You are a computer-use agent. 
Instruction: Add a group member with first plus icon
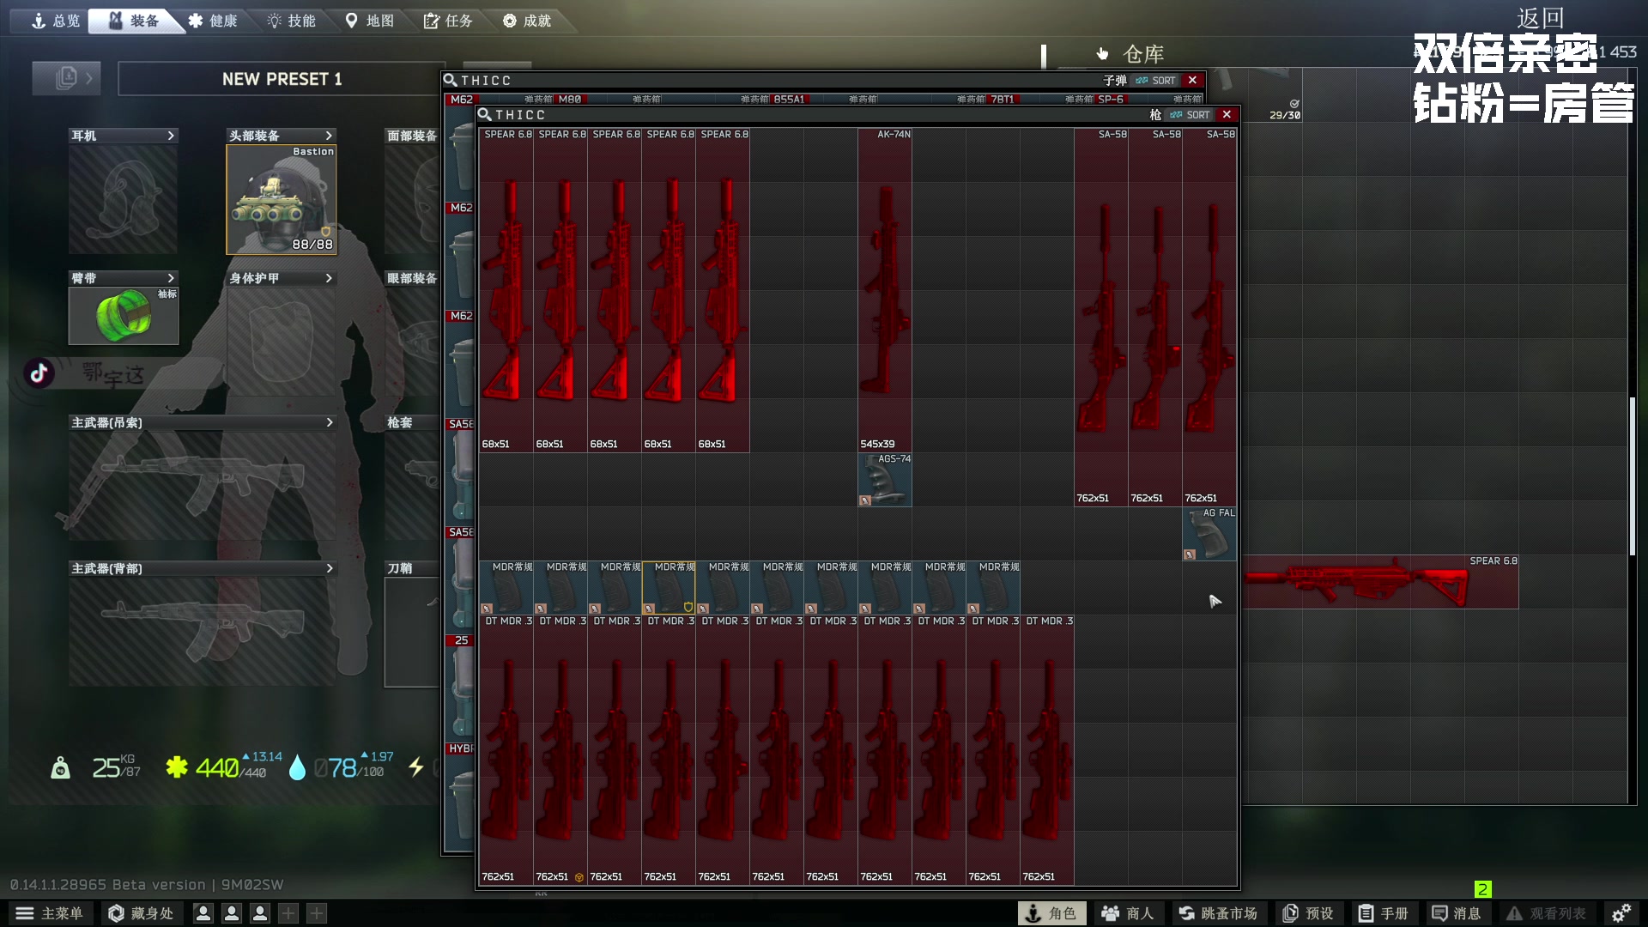coord(288,913)
